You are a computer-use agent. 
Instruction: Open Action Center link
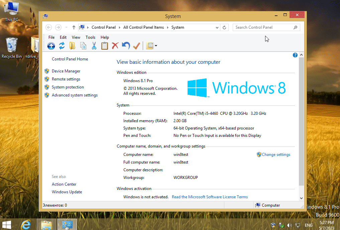[64, 184]
